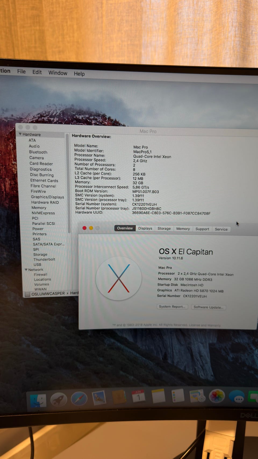Viewport: 258px width, 459px height.
Task: Click the Hardware UUID value text
Action: pyautogui.click(x=171, y=213)
